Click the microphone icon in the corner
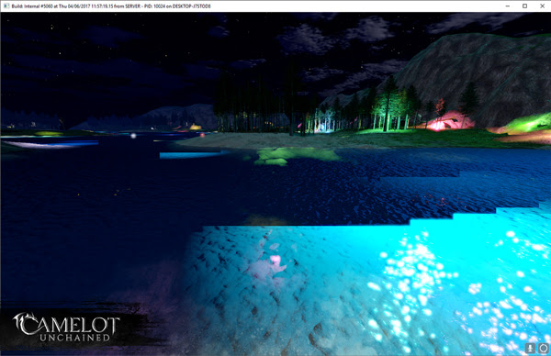 point(530,348)
